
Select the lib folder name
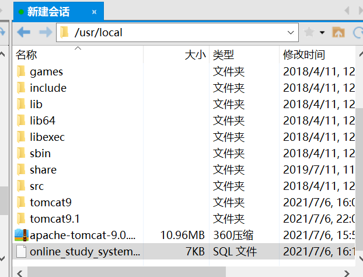(36, 104)
